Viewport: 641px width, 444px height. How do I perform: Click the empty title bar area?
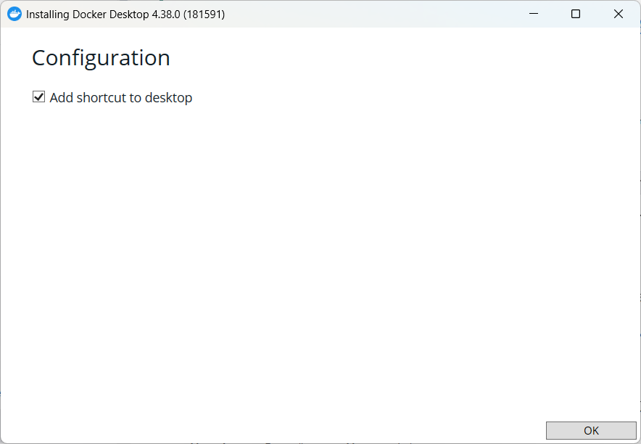point(363,14)
